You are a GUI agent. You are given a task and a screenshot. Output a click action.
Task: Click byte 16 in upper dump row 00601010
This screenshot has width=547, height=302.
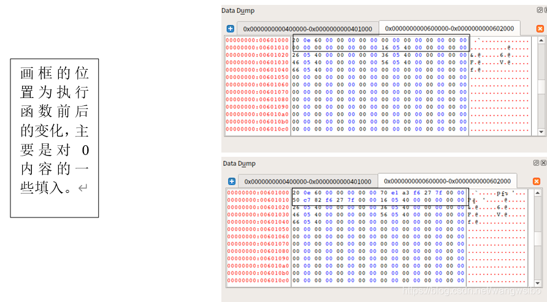point(384,48)
